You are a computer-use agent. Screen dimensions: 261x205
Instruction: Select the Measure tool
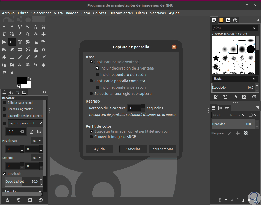point(36,34)
